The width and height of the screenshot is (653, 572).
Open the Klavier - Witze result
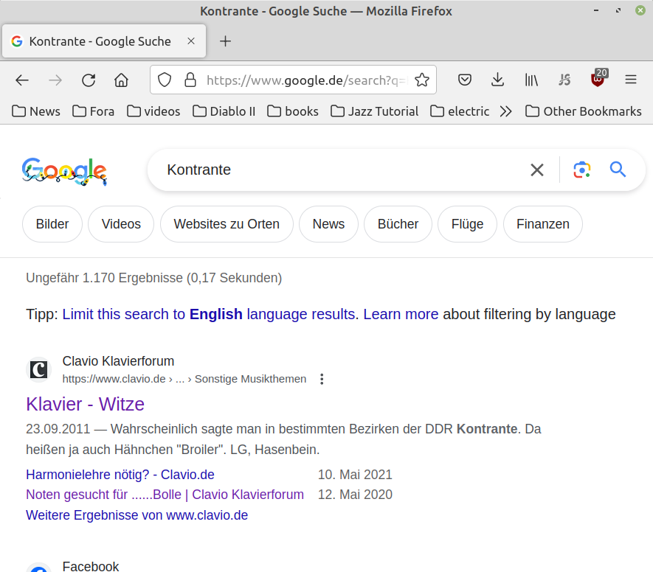[85, 404]
